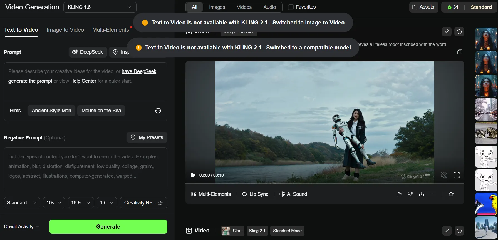Image resolution: width=498 pixels, height=240 pixels.
Task: Click the thumbs up like icon
Action: [x=399, y=194]
